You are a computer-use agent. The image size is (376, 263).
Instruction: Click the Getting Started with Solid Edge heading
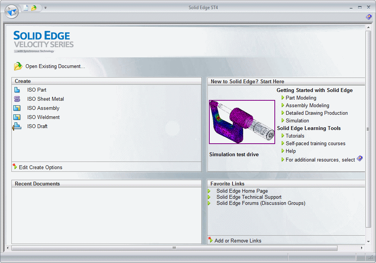315,90
